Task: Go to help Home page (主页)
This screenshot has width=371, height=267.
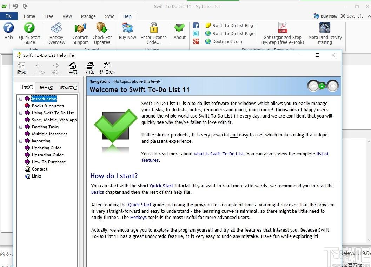Action: (x=73, y=68)
